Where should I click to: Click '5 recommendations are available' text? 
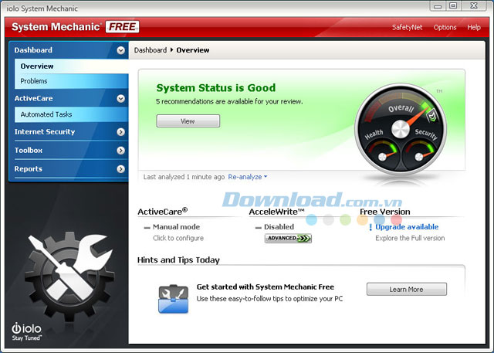(229, 101)
